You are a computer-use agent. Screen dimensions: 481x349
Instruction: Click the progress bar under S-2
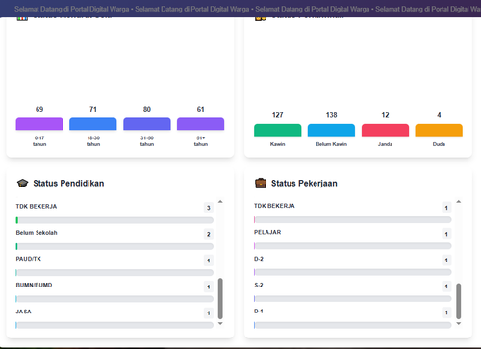(x=353, y=299)
